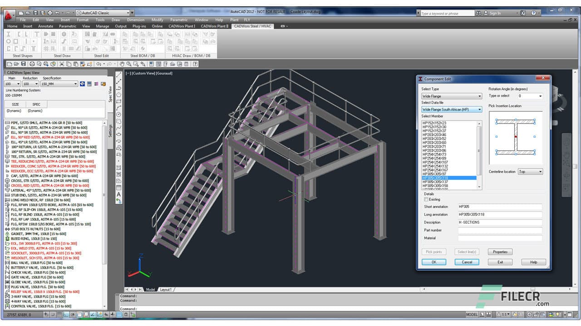Viewport: 581px width, 326px height.
Task: Enable the Existing checkbox in Component Edit
Action: (426, 199)
